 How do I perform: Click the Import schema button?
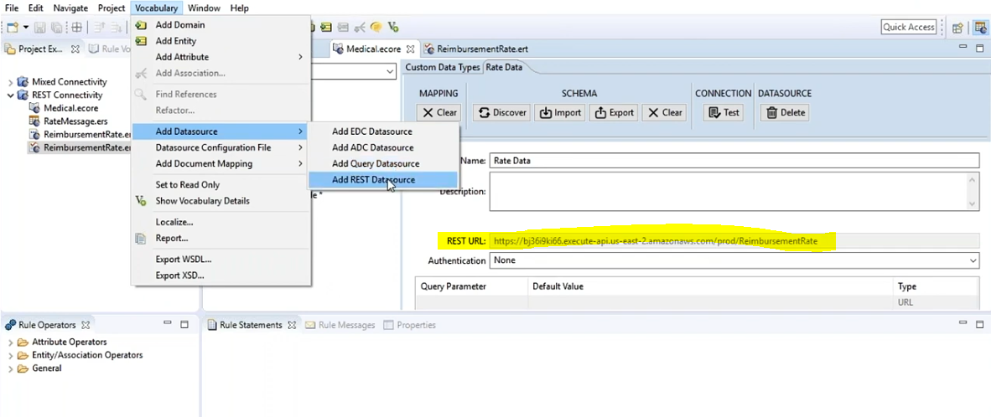[x=561, y=112]
